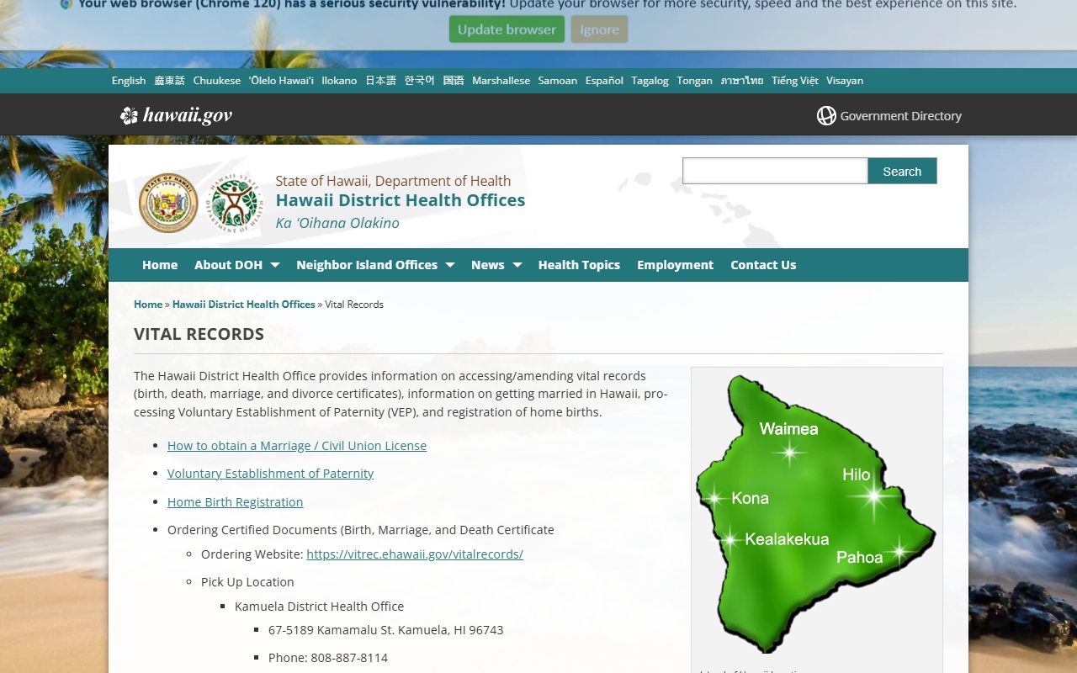This screenshot has height=673, width=1077.
Task: Open the Health Topics menu item
Action: tap(579, 265)
